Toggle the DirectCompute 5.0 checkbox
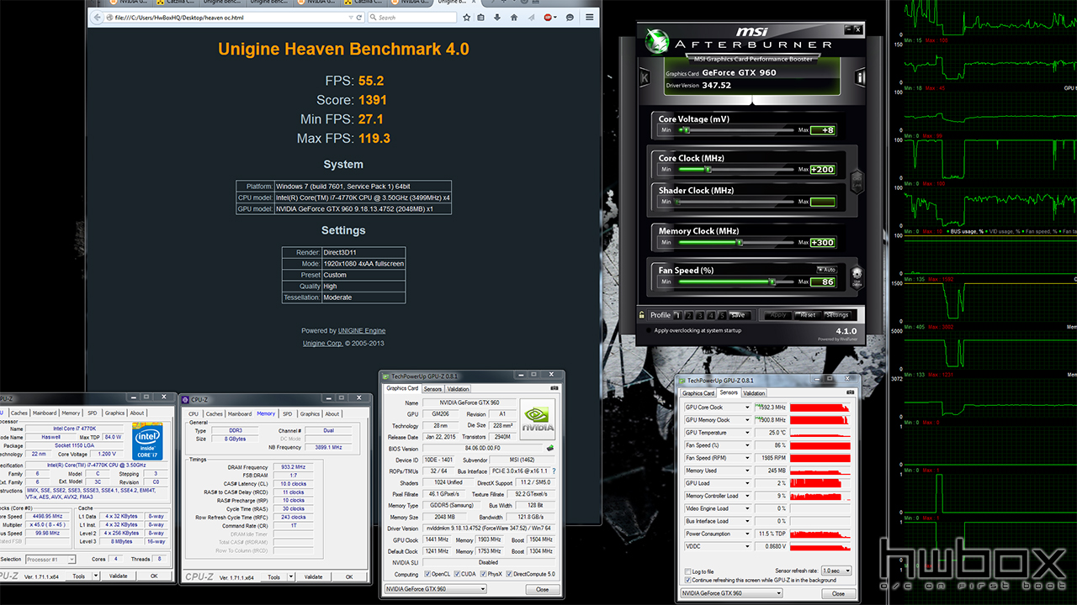 (511, 574)
